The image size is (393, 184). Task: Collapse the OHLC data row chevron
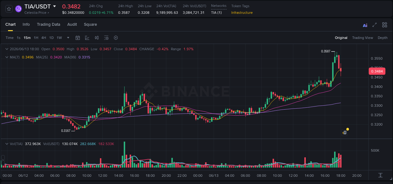[7, 49]
